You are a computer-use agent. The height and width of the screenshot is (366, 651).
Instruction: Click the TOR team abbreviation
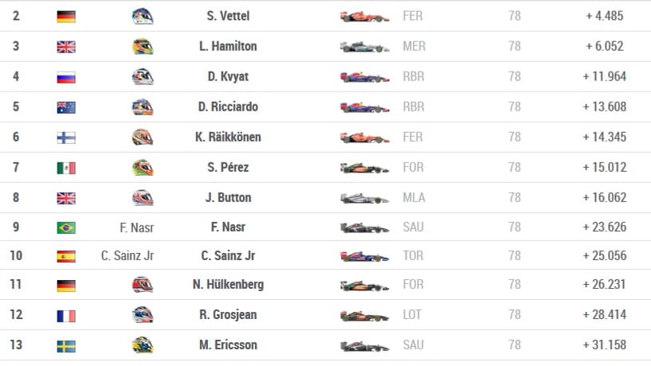pyautogui.click(x=413, y=255)
